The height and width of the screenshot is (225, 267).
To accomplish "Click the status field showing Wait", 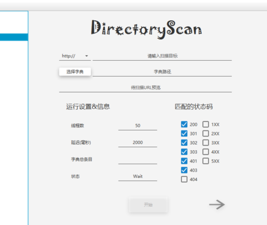I will tap(137, 177).
